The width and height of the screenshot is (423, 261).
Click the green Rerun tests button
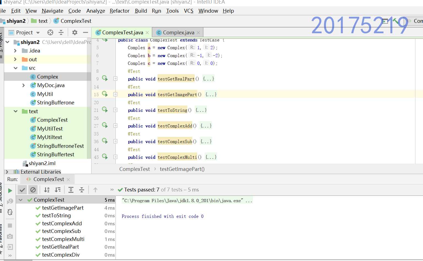(x=10, y=190)
